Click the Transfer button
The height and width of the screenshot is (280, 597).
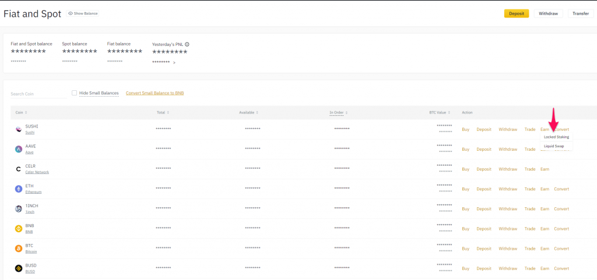tap(581, 13)
